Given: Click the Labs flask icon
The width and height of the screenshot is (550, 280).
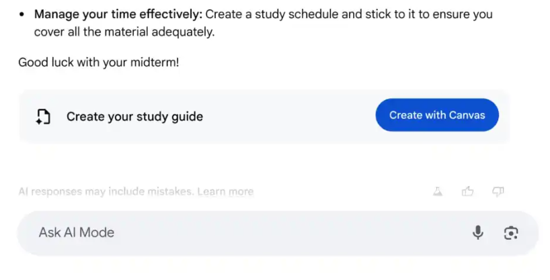Looking at the screenshot, I should point(438,191).
